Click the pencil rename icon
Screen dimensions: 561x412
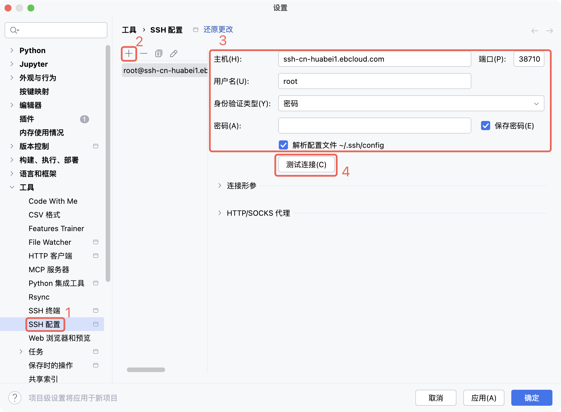(x=174, y=54)
